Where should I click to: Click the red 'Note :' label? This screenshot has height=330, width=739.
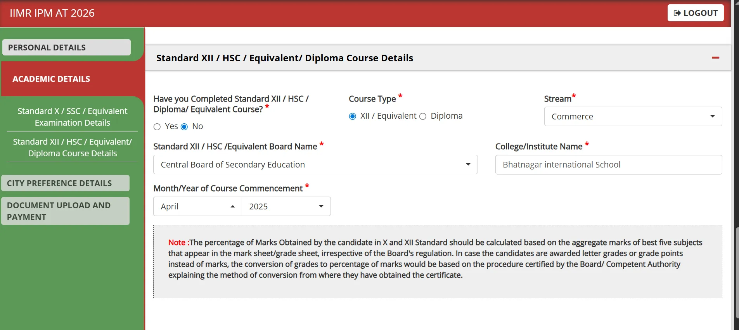click(178, 242)
